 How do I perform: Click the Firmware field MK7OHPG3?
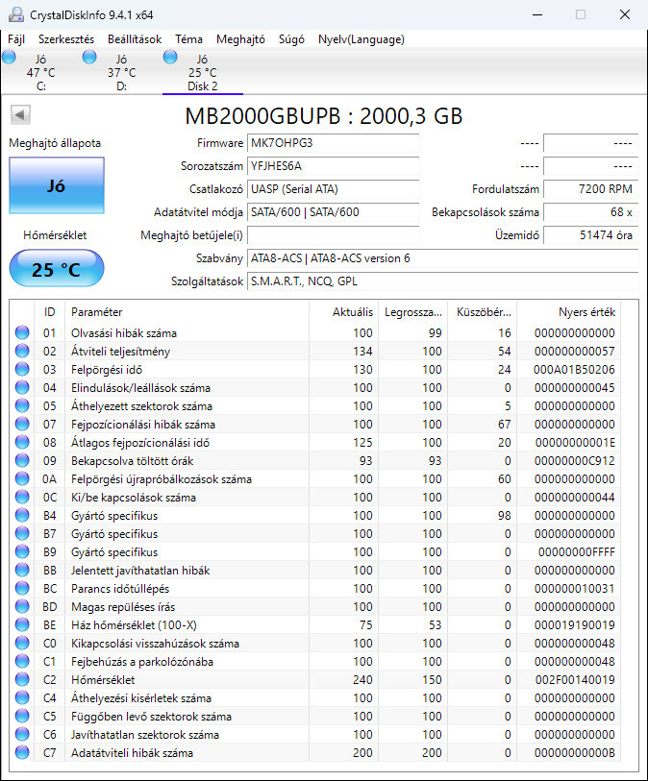[333, 143]
